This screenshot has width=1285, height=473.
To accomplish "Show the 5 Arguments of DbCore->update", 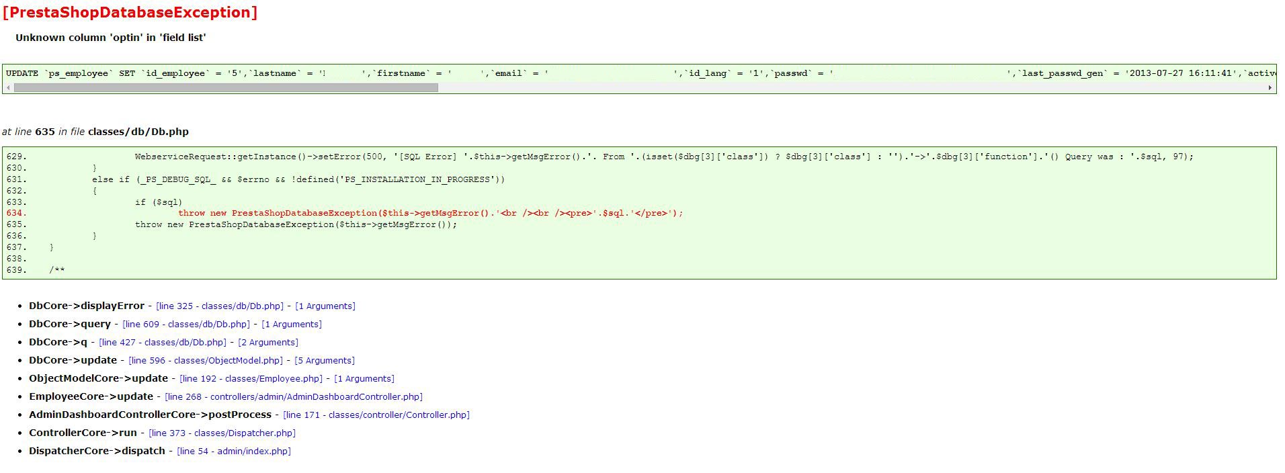I will click(x=325, y=360).
